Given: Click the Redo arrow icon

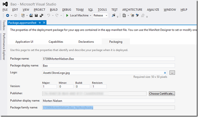Looking at the screenshot, I should (x=57, y=15).
